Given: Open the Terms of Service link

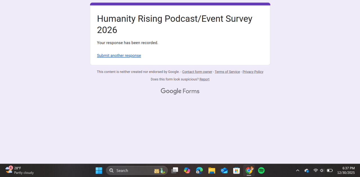Looking at the screenshot, I should click(227, 72).
